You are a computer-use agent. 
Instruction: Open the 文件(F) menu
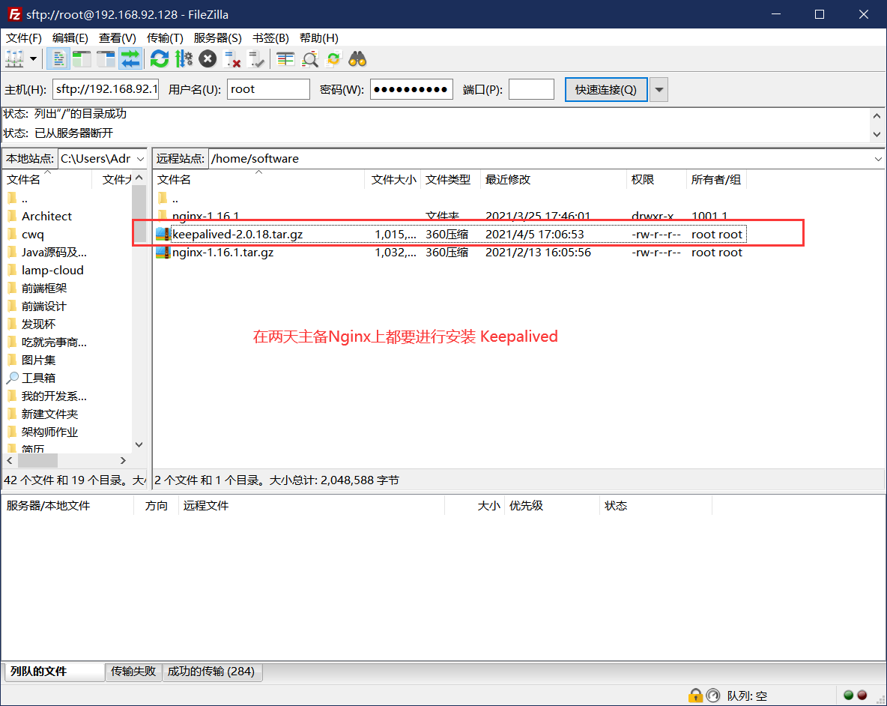24,38
